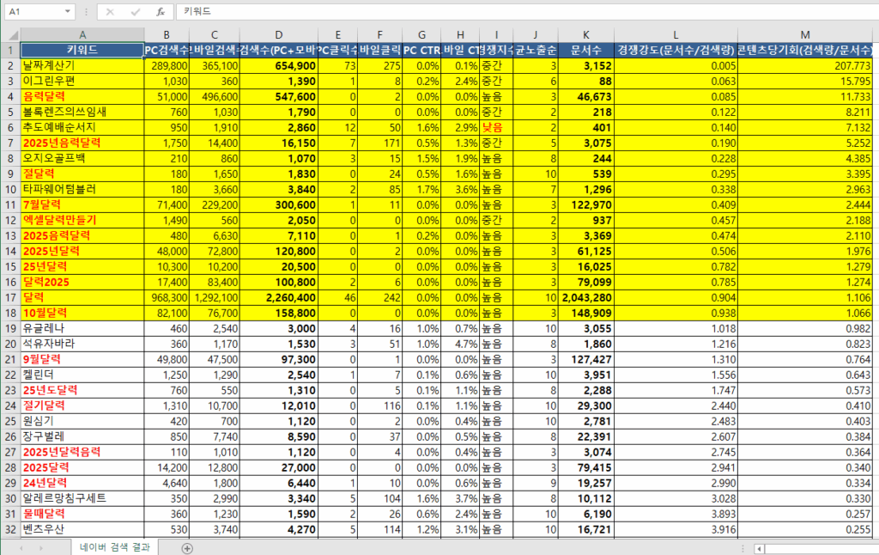Click the 키워드 header cell
The height and width of the screenshot is (555, 879).
pyautogui.click(x=82, y=50)
